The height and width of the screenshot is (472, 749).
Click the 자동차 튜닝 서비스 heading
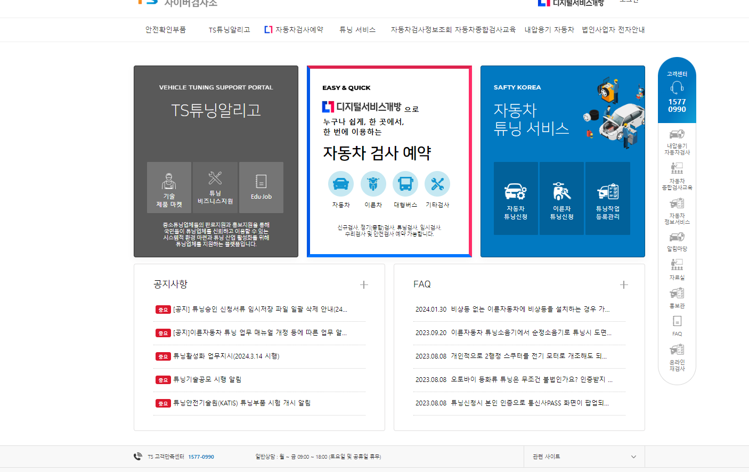531,119
